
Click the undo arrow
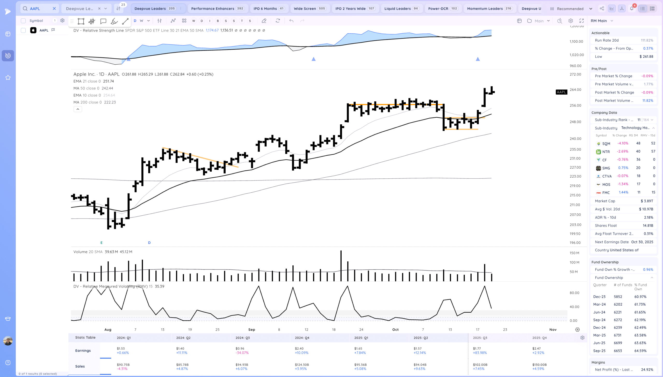[291, 21]
